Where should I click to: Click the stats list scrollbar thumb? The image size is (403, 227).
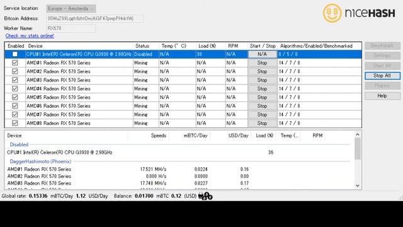click(x=358, y=149)
